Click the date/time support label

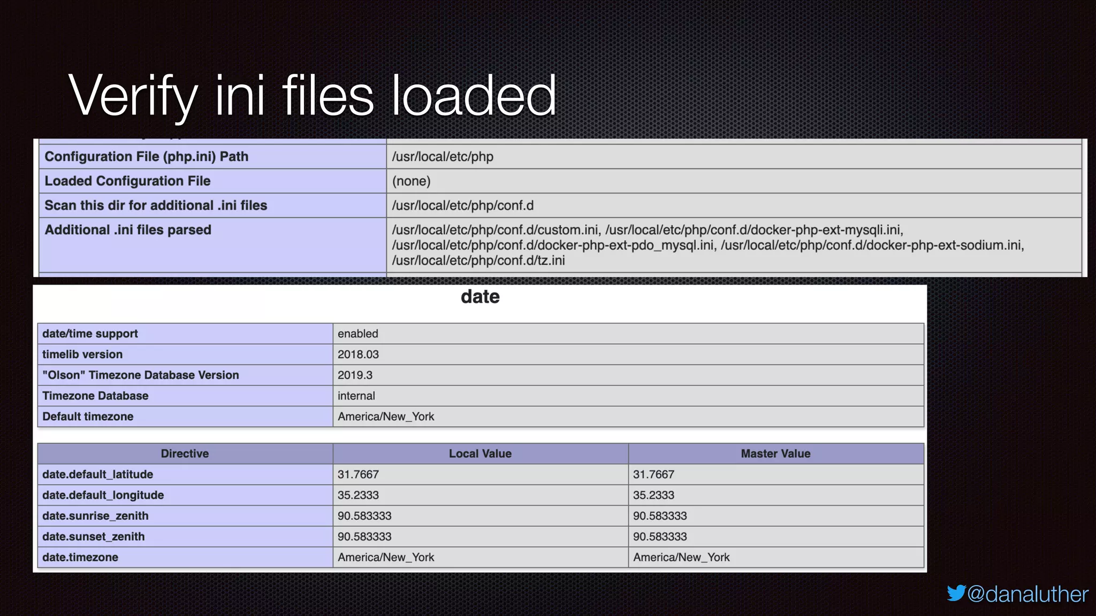[90, 334]
